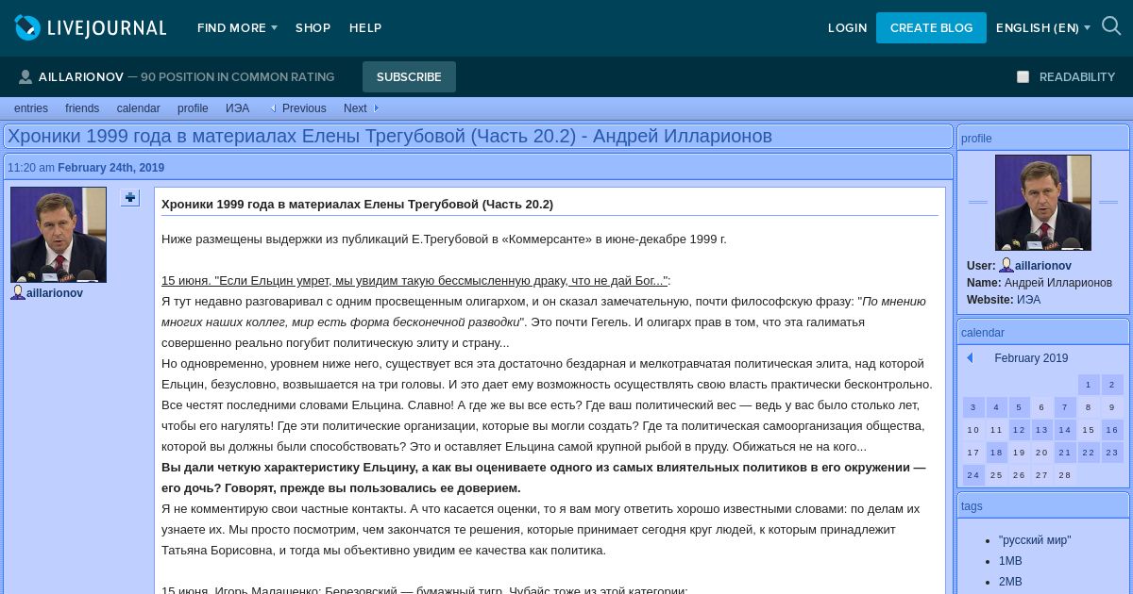This screenshot has height=594, width=1133.
Task: Click the Subscribe button
Action: click(409, 77)
